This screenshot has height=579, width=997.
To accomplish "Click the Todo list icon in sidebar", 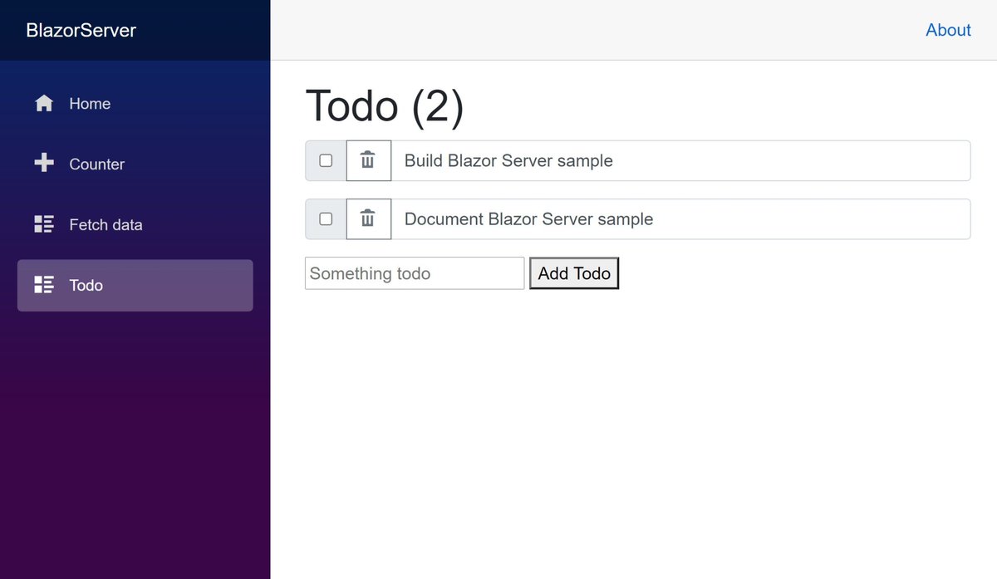I will 44,285.
